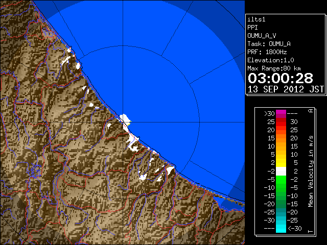Click the 'PRF: 1800Hz' text
The height and width of the screenshot is (245, 327).
(x=267, y=52)
